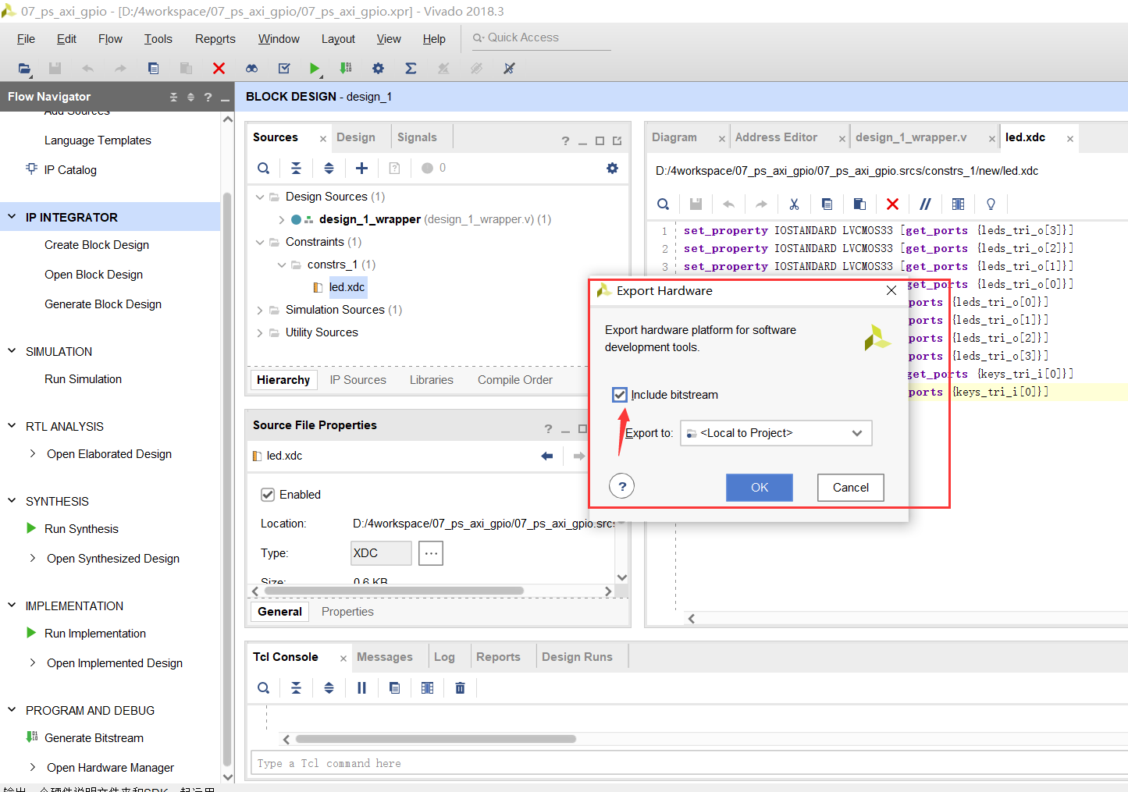The height and width of the screenshot is (792, 1128).
Task: Search in Sources panel
Action: click(x=264, y=168)
